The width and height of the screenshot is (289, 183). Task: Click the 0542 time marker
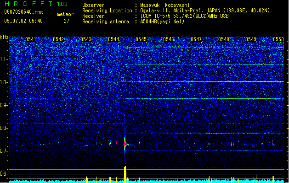(x=58, y=39)
